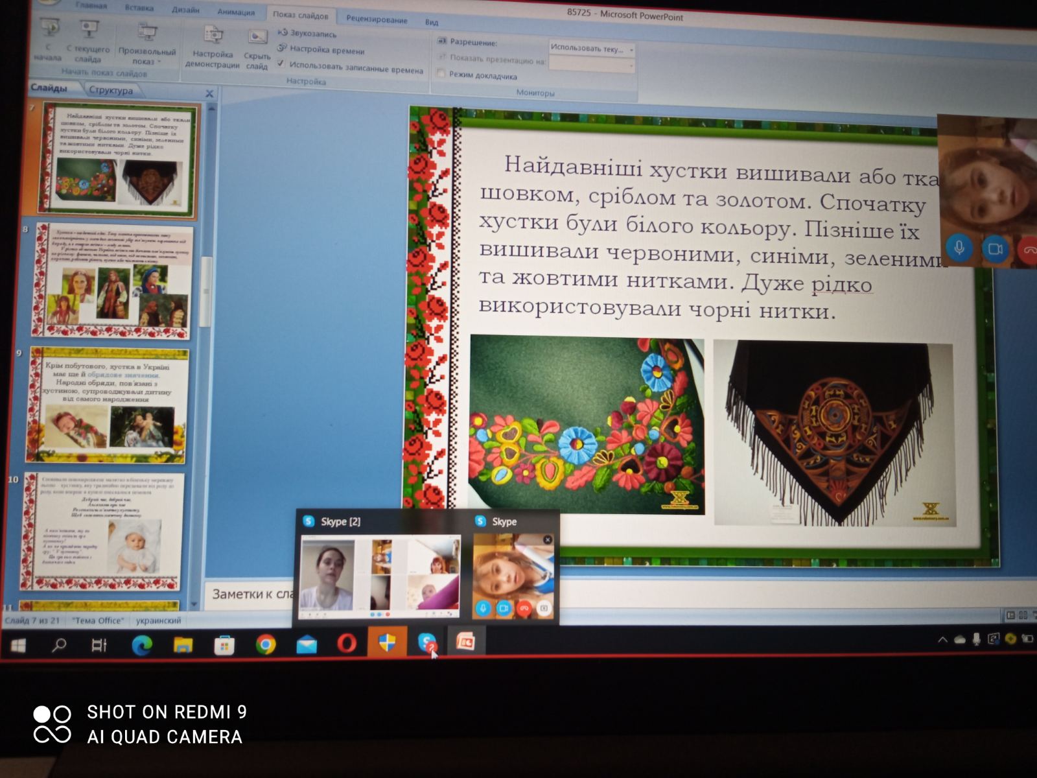Open File Explorer from taskbar

click(x=183, y=644)
